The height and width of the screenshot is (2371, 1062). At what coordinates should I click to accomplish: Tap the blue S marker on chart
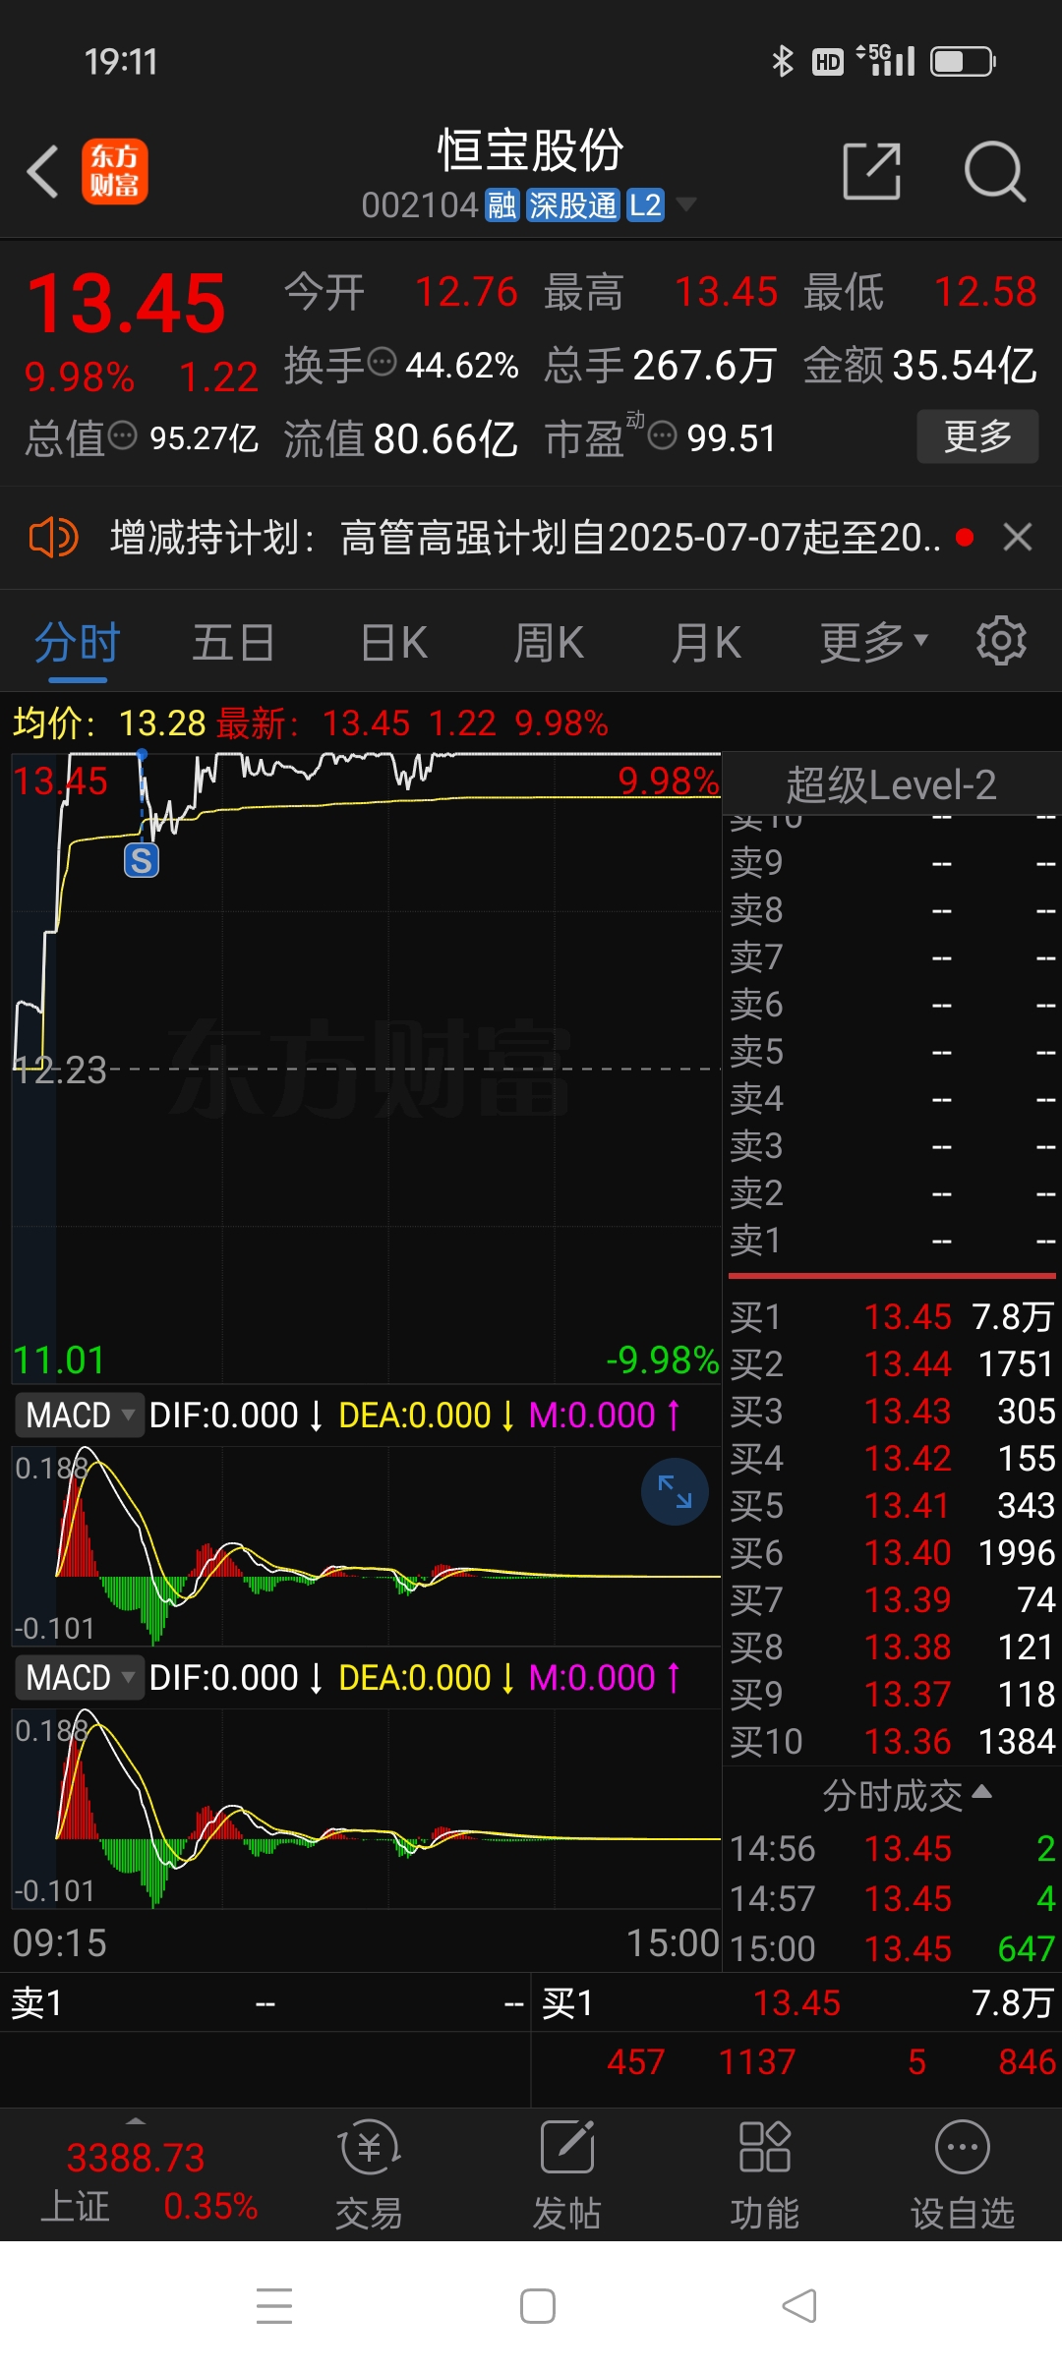pyautogui.click(x=142, y=860)
